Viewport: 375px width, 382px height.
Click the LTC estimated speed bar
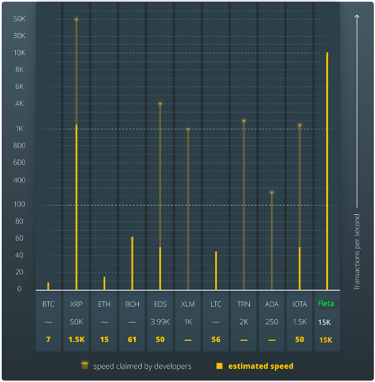216,271
